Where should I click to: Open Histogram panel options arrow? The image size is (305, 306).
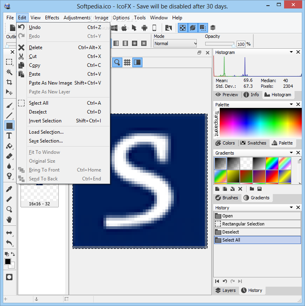[291, 52]
